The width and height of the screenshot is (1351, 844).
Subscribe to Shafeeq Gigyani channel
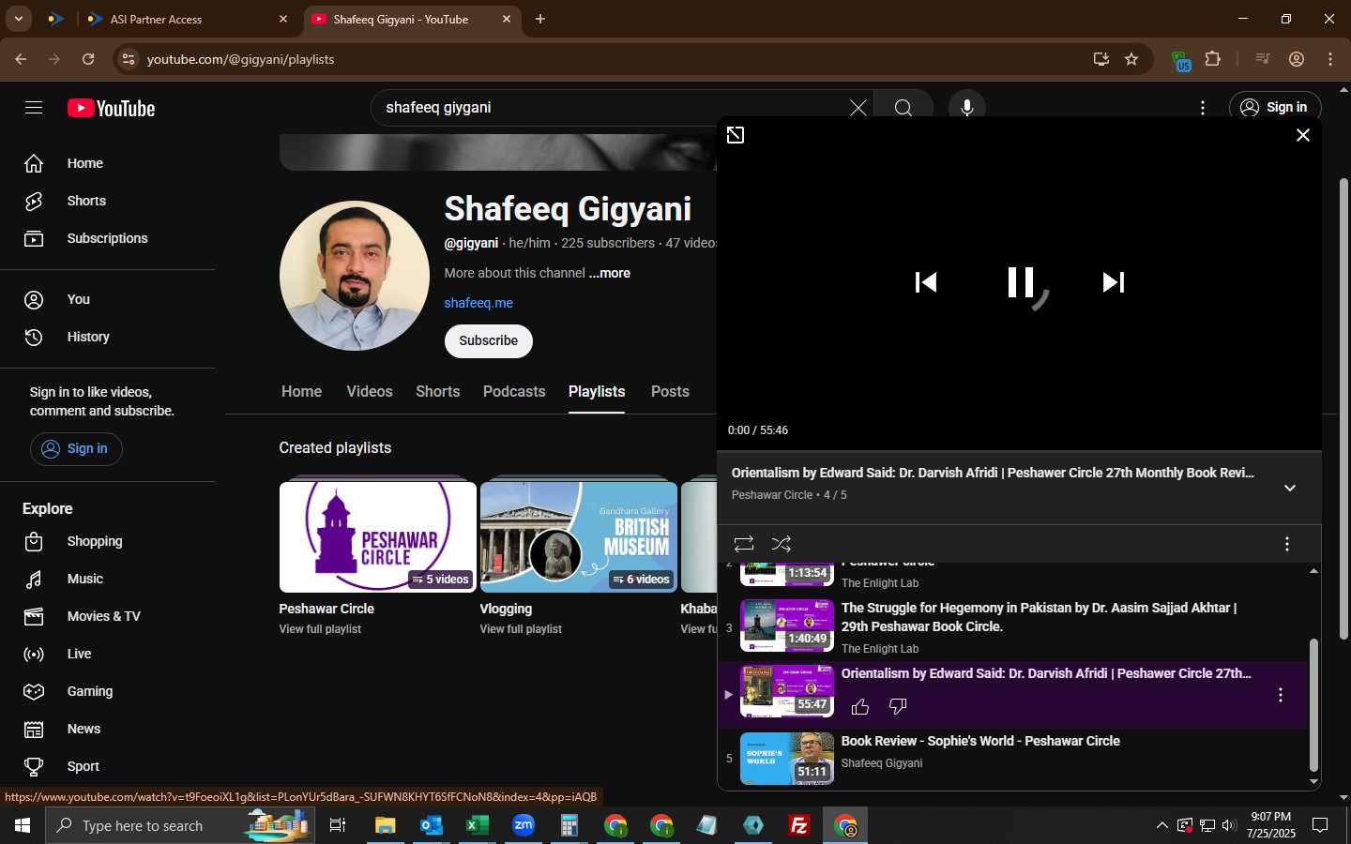click(488, 340)
